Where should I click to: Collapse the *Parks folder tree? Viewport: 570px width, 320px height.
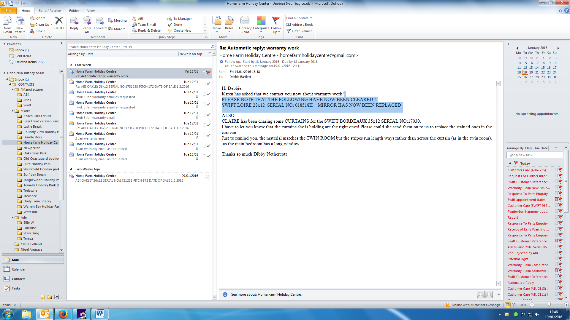point(13,111)
